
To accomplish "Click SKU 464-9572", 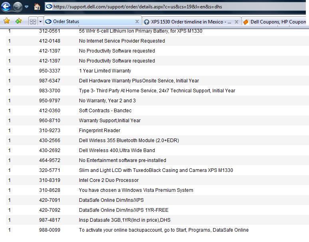I will pos(50,160).
